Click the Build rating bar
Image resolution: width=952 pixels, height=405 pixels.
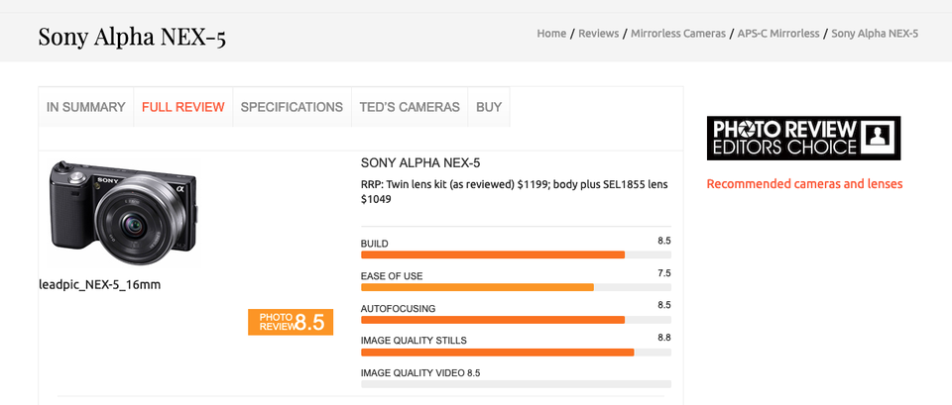[x=516, y=254]
